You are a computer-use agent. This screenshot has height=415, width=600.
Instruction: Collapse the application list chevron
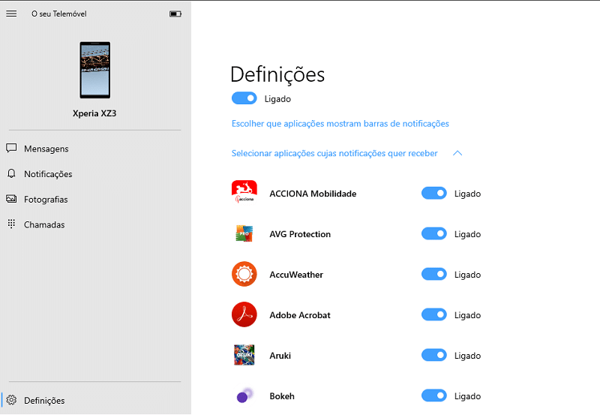457,153
